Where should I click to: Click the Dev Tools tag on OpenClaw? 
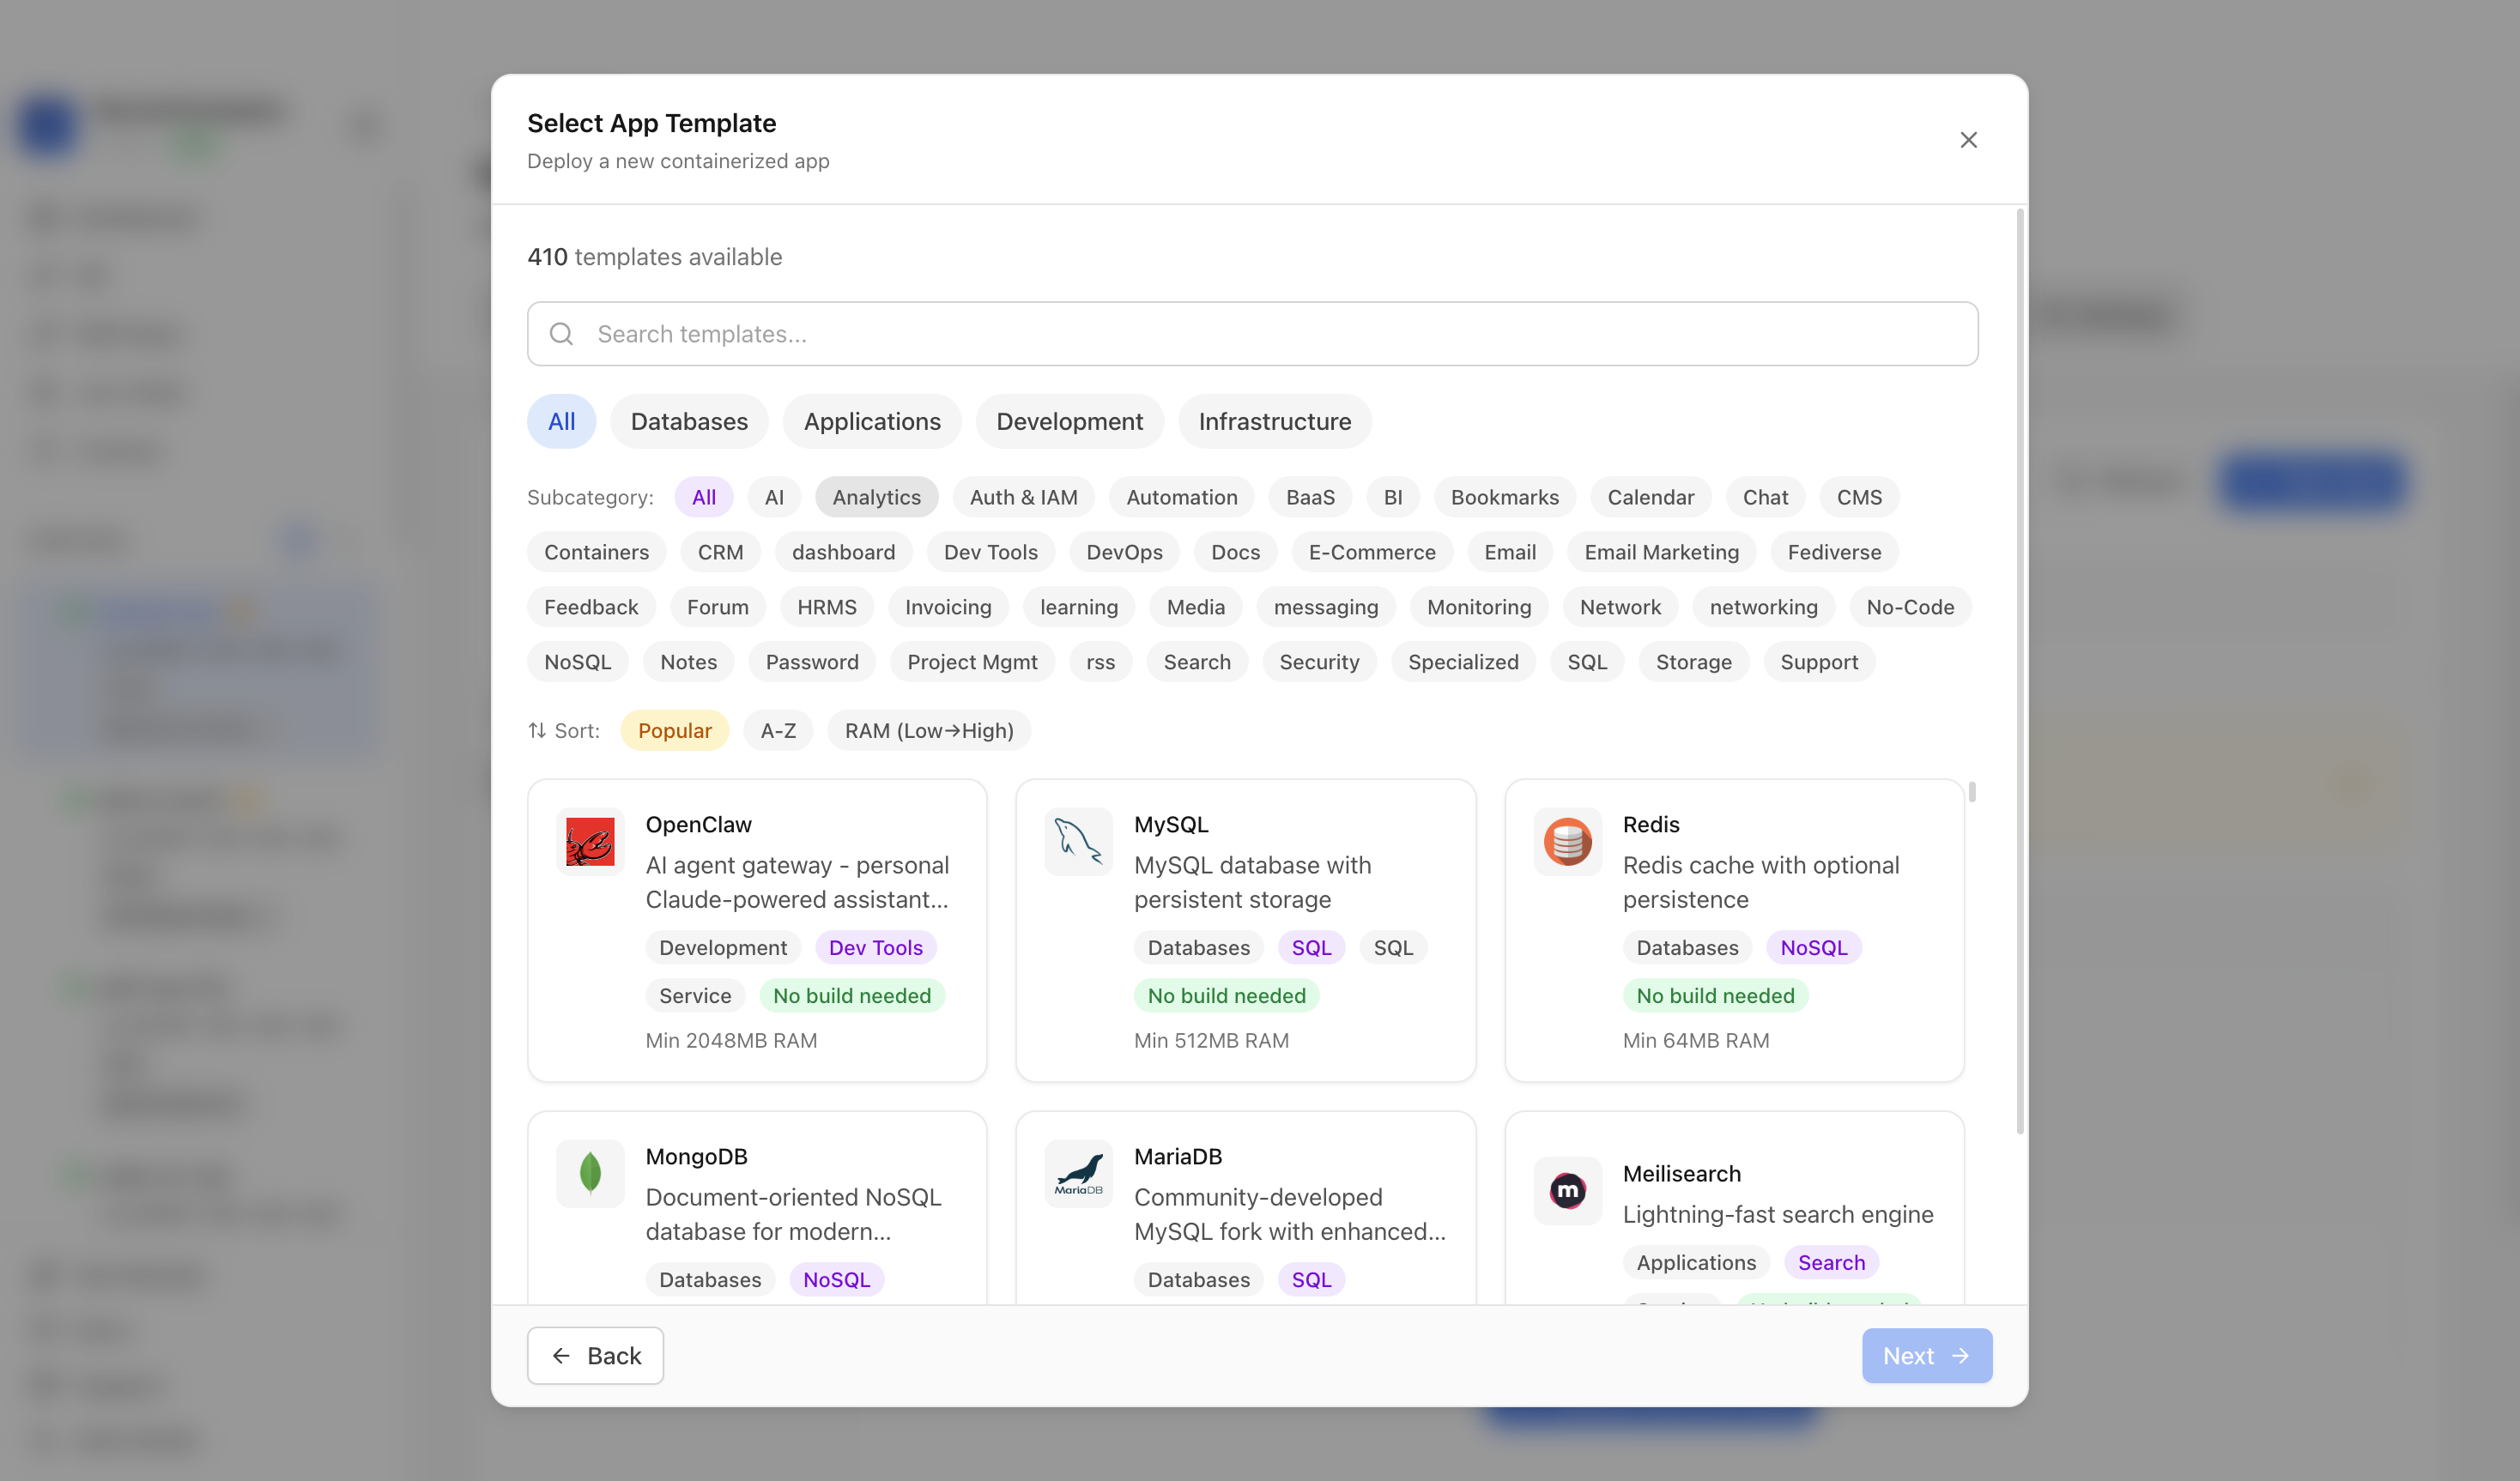point(875,948)
